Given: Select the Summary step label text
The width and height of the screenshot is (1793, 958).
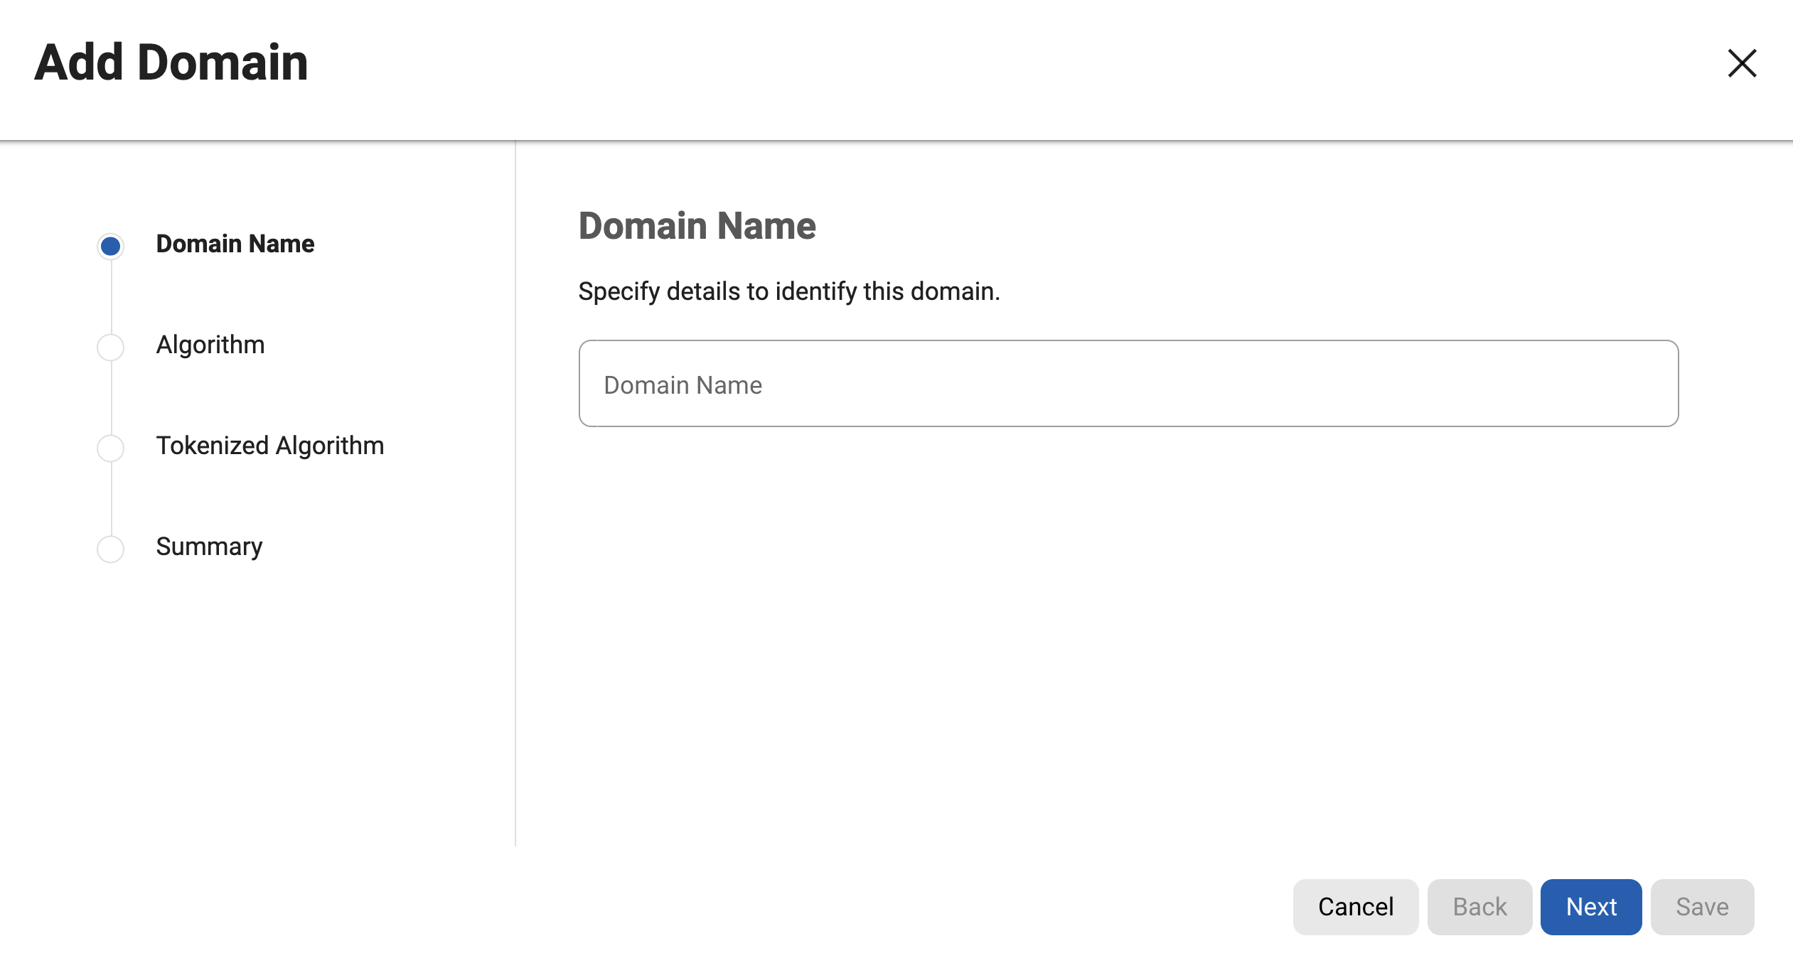Looking at the screenshot, I should [x=209, y=547].
